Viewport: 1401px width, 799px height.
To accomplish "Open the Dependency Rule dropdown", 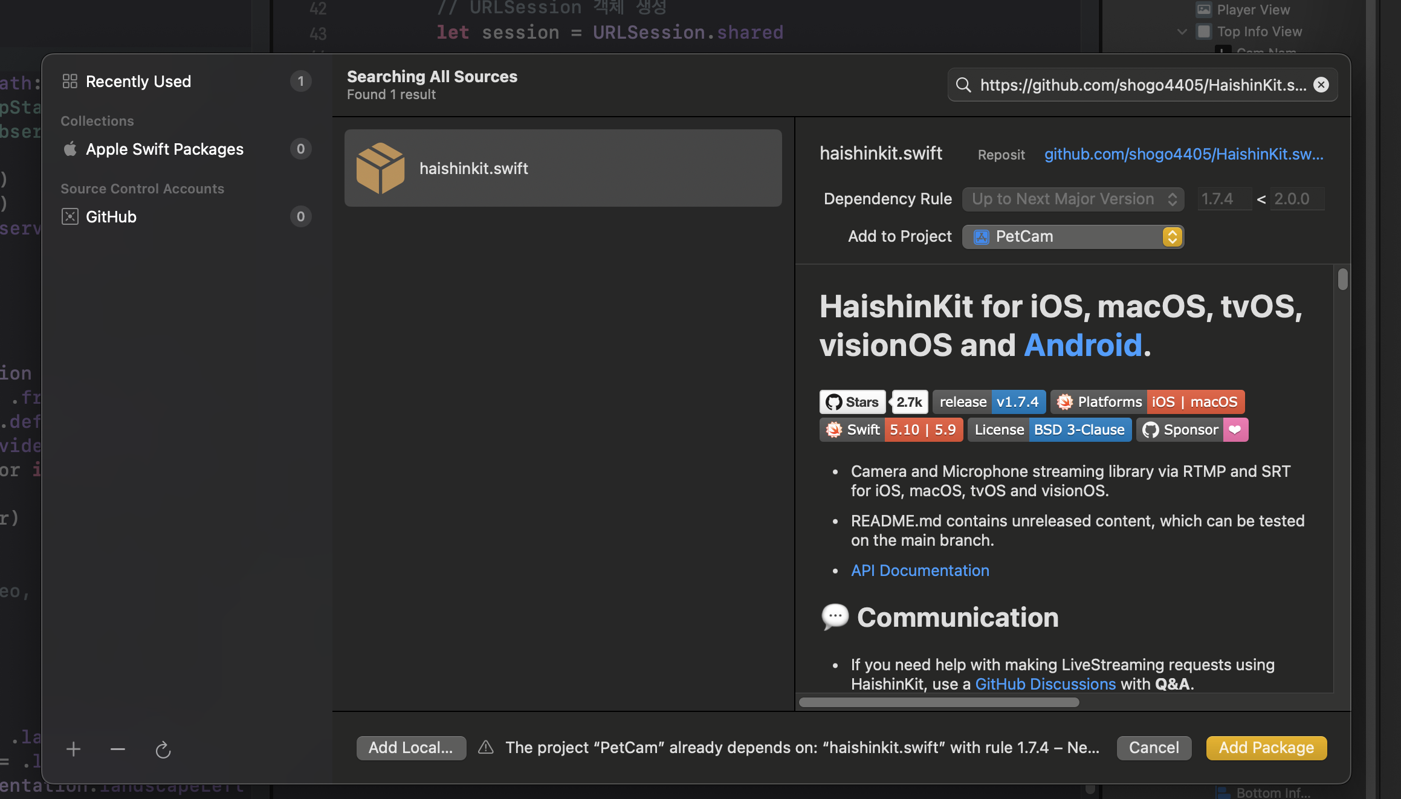I will coord(1073,199).
